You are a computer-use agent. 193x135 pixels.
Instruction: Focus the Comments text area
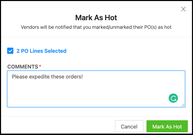click(96, 89)
